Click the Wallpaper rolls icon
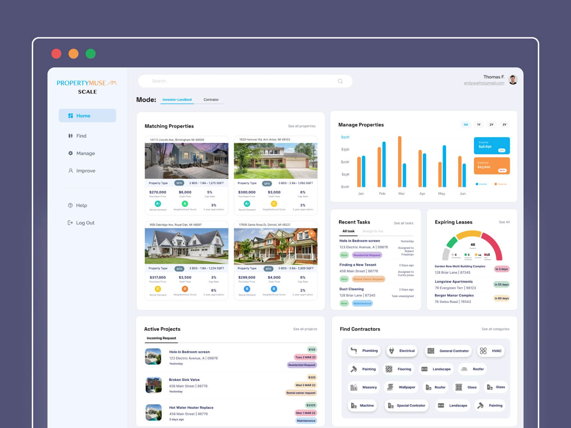 [390, 387]
